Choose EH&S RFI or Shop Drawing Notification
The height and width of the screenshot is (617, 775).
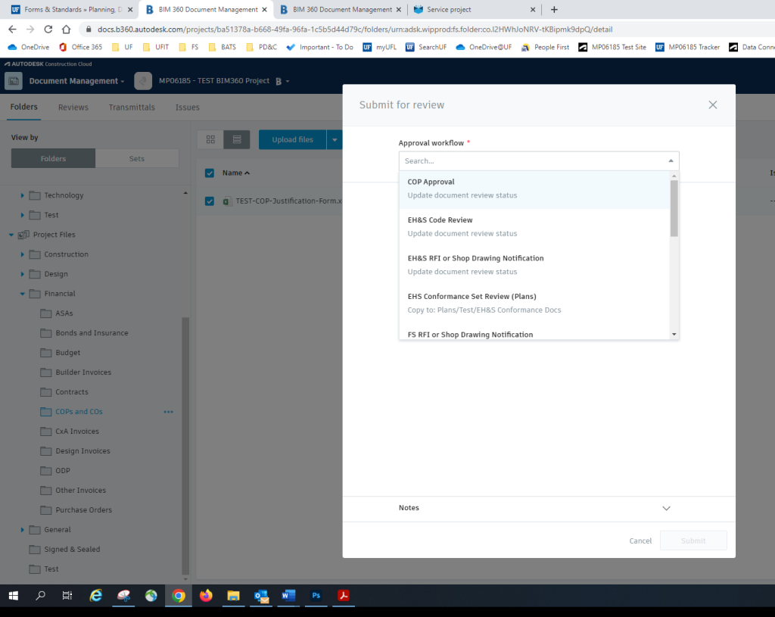534,265
